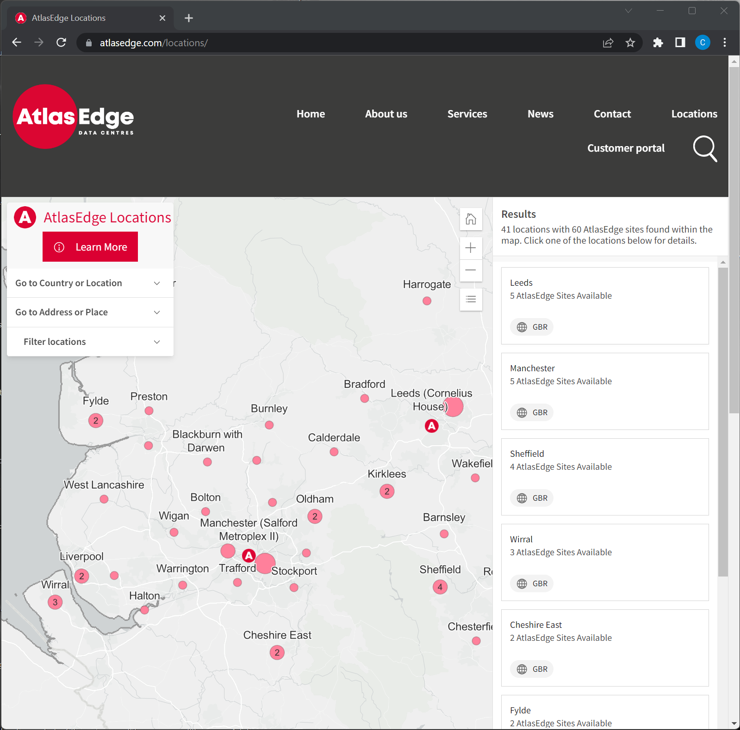Bookmark this page with the star icon
Image resolution: width=740 pixels, height=730 pixels.
click(630, 43)
